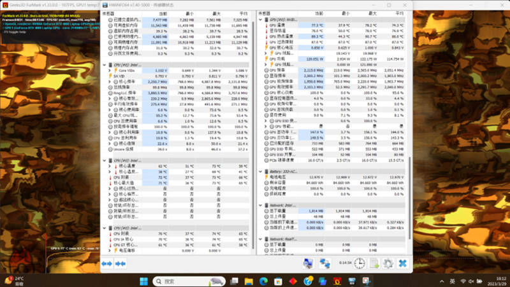Image resolution: width=510 pixels, height=287 pixels.
Task: Launch Microsoft Edge from the taskbar
Action: pyautogui.click(x=263, y=281)
